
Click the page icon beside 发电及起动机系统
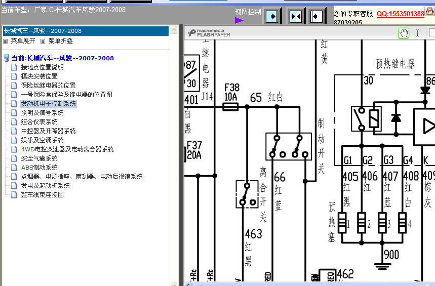click(14, 186)
